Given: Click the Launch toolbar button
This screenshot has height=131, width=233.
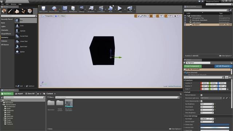Looking at the screenshot, I should 130,9.
